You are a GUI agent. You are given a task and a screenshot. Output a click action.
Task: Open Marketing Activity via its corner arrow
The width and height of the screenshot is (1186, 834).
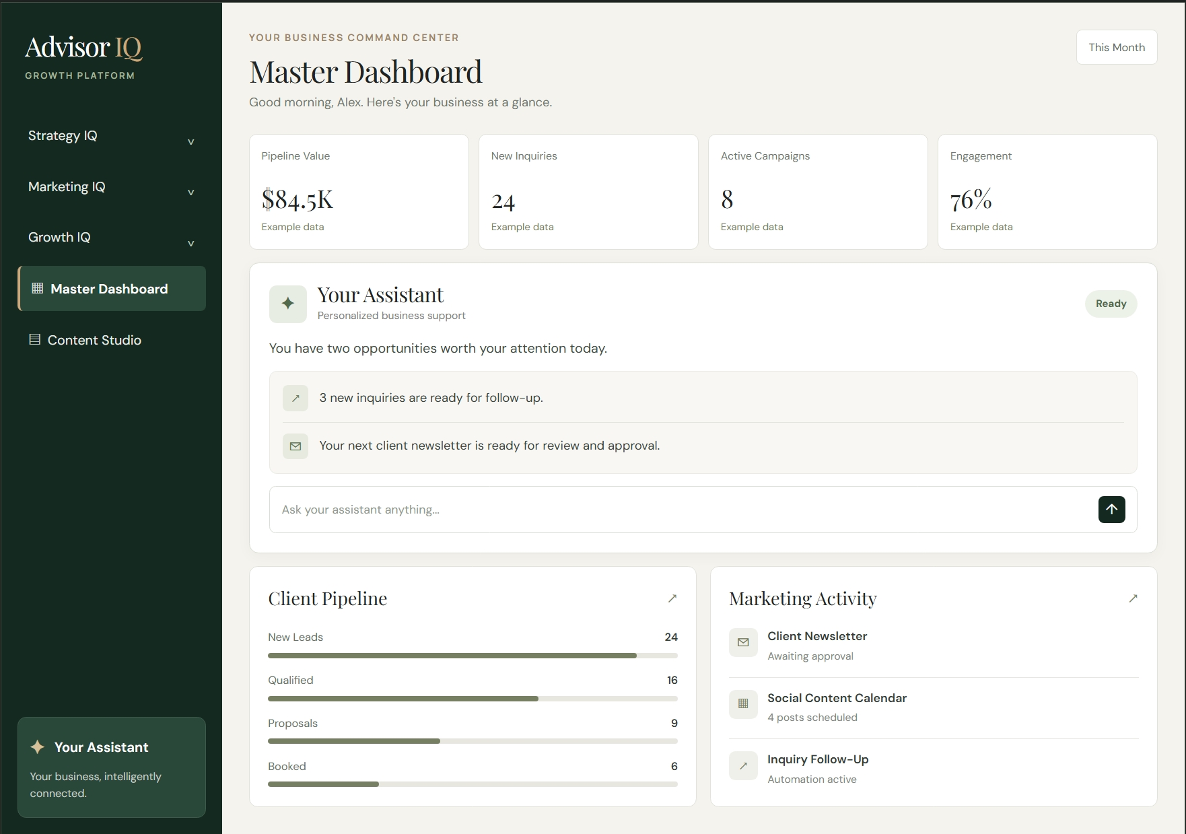[1133, 598]
